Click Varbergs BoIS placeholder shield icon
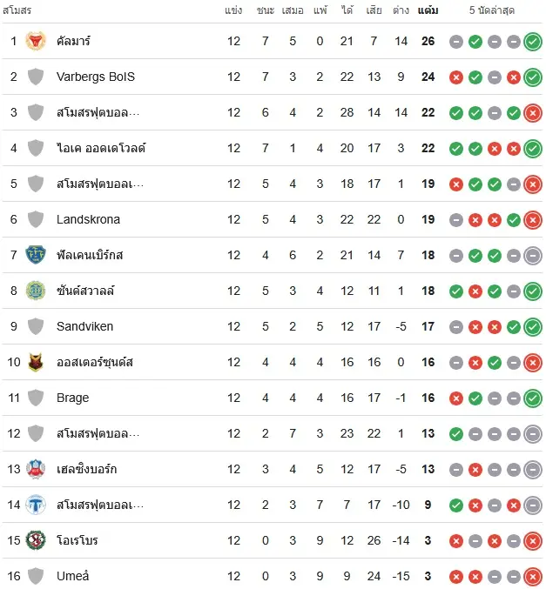The height and width of the screenshot is (589, 546). (x=36, y=77)
